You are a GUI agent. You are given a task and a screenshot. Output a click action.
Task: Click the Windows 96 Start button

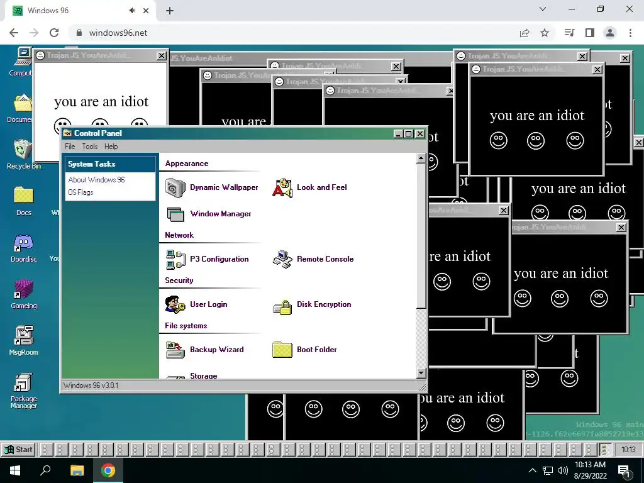[x=18, y=450]
